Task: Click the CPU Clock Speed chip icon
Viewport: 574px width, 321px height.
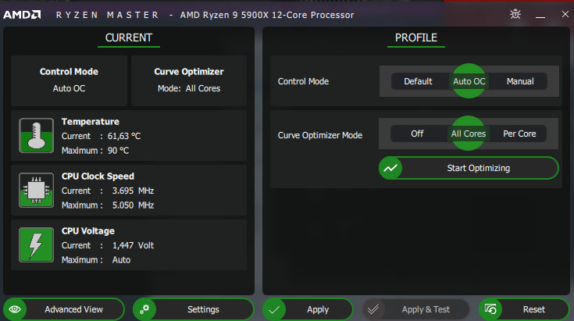Action: [36, 190]
